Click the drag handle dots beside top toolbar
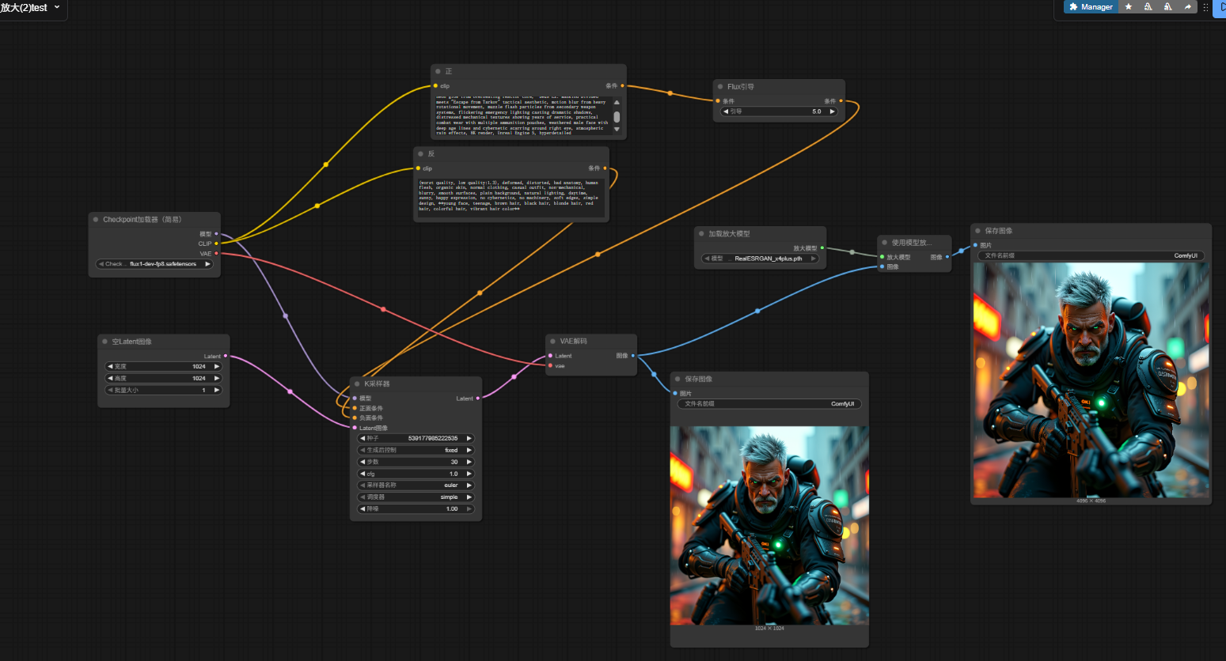 (x=1205, y=7)
